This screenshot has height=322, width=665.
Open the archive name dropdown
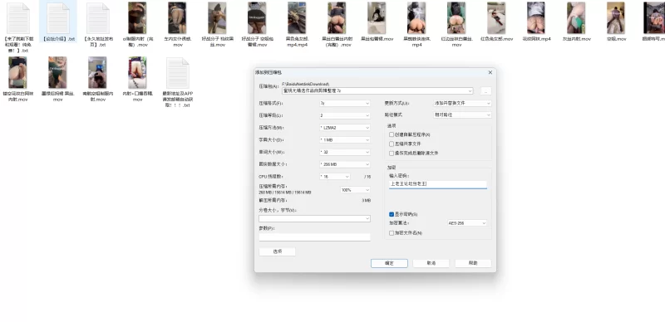(x=470, y=91)
